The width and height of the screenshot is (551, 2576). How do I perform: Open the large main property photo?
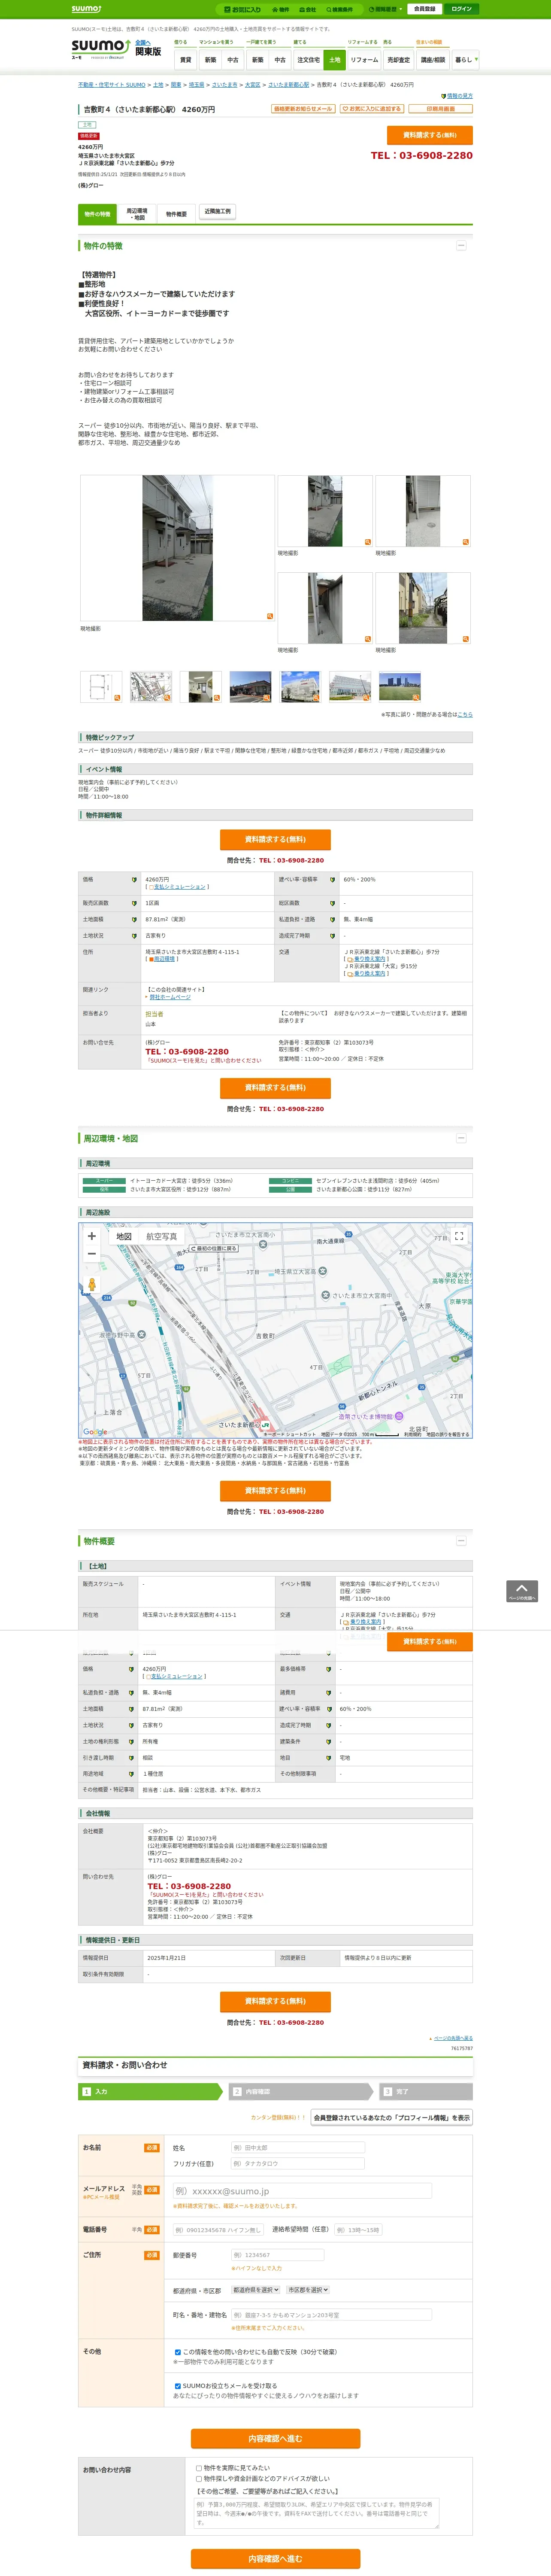click(x=177, y=548)
